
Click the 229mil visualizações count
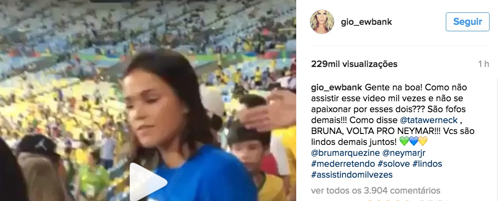(x=354, y=64)
